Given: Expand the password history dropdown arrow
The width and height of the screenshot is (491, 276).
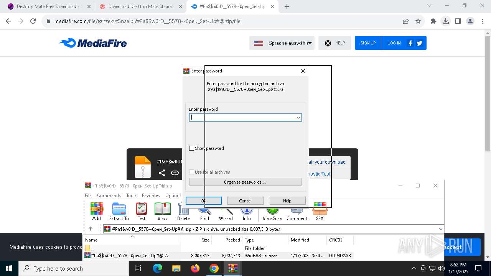Looking at the screenshot, I should pos(298,118).
